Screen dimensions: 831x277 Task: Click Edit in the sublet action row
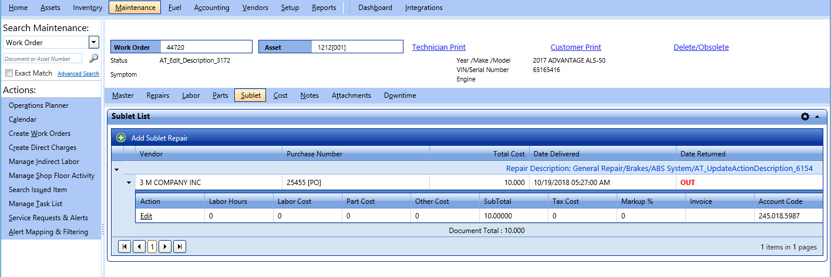146,216
